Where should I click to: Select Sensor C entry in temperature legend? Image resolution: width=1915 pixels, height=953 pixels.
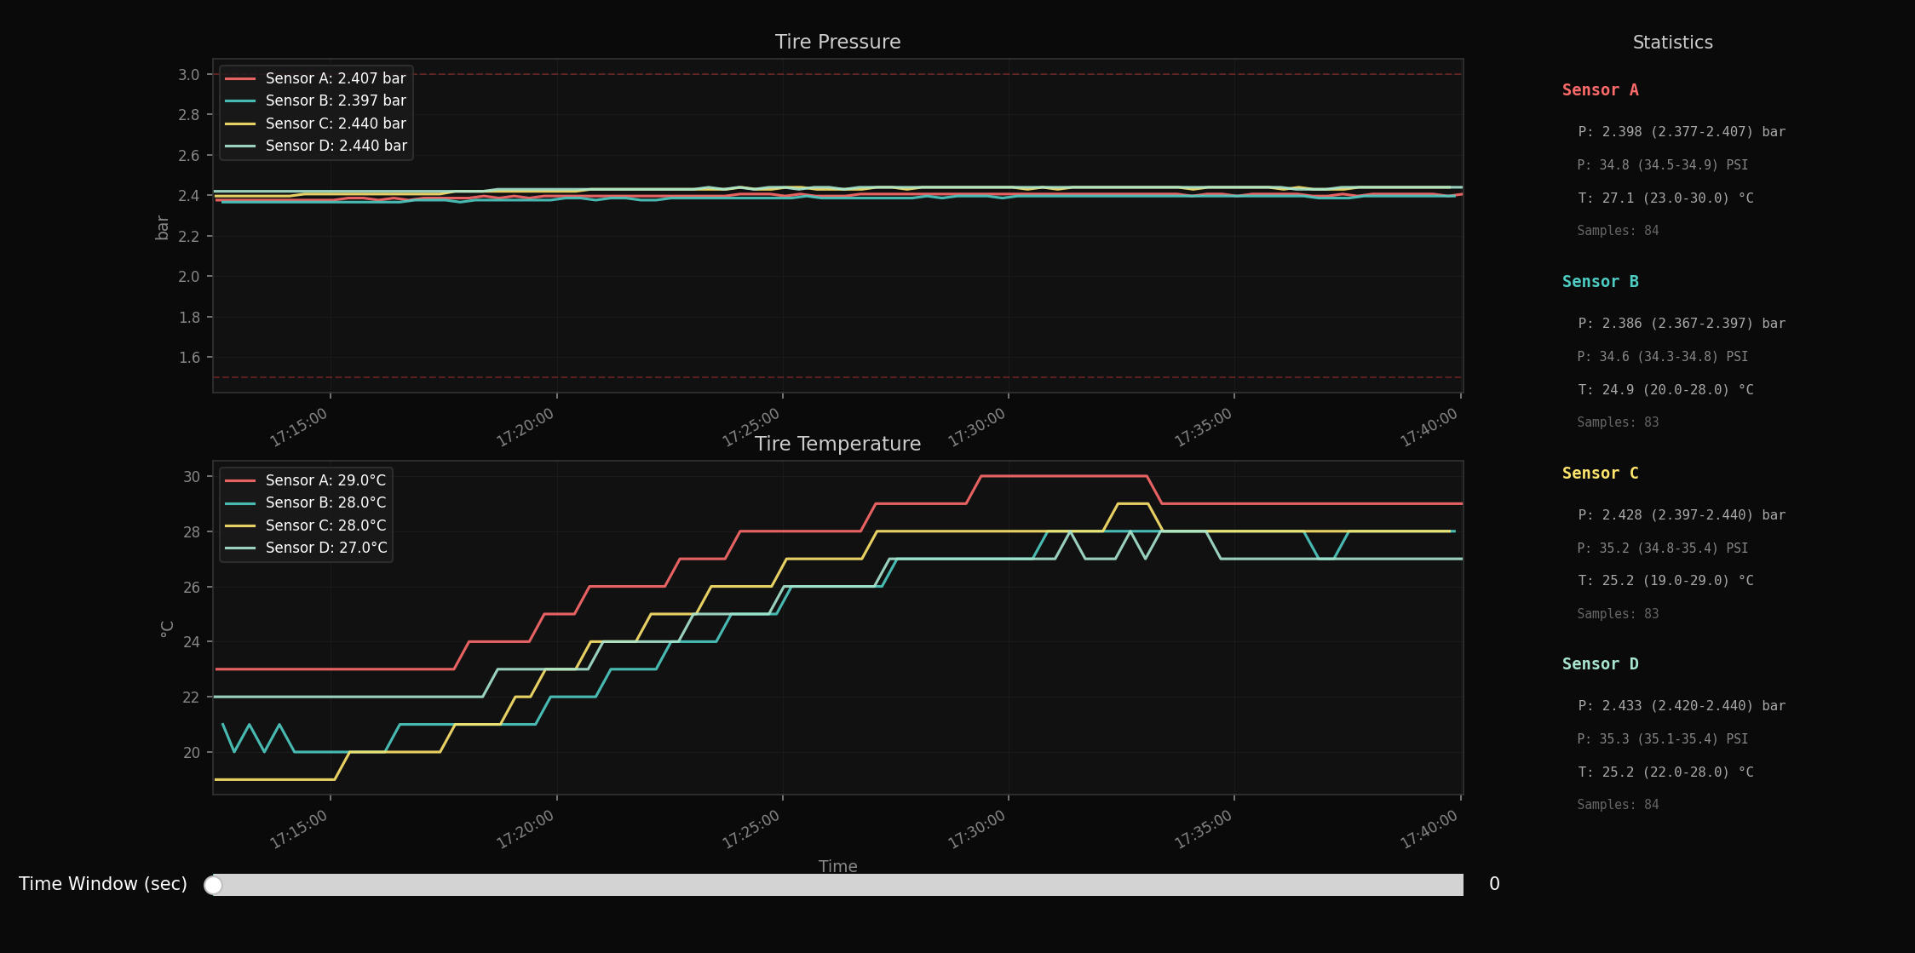[x=305, y=525]
